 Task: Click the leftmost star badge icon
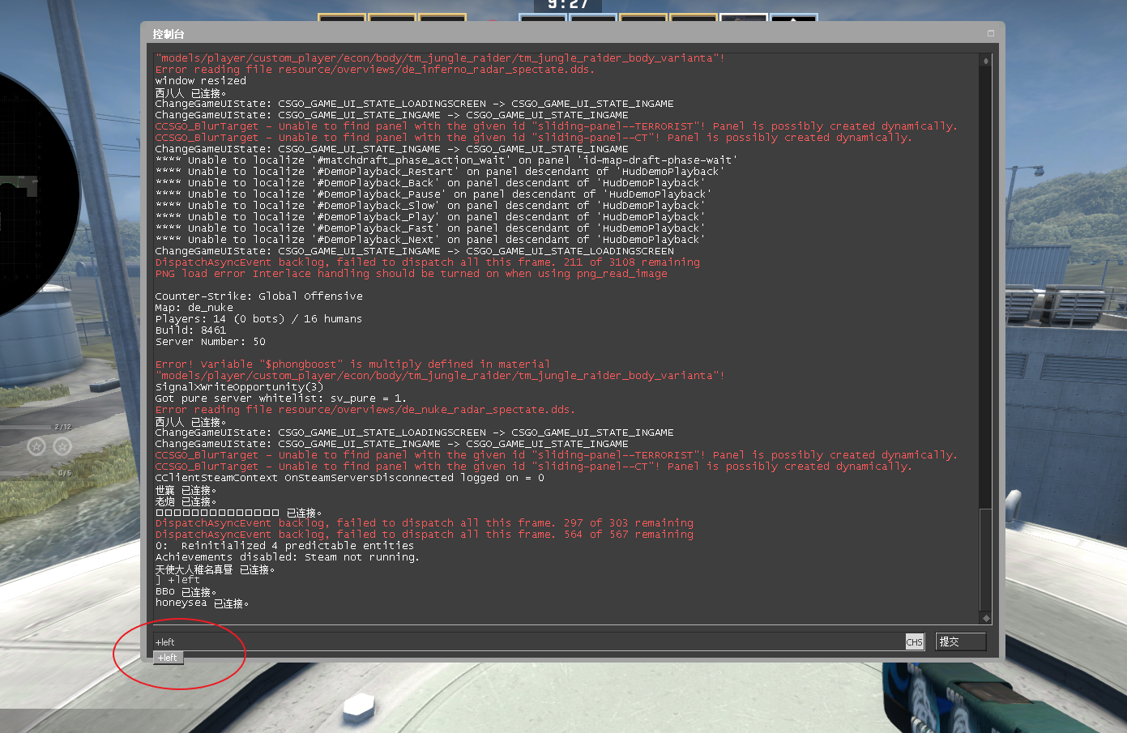(x=36, y=445)
